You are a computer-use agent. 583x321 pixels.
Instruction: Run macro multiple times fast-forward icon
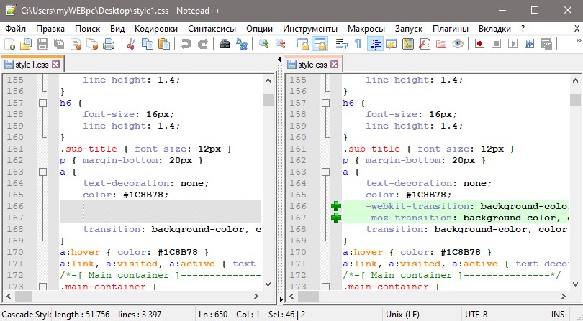click(x=529, y=44)
